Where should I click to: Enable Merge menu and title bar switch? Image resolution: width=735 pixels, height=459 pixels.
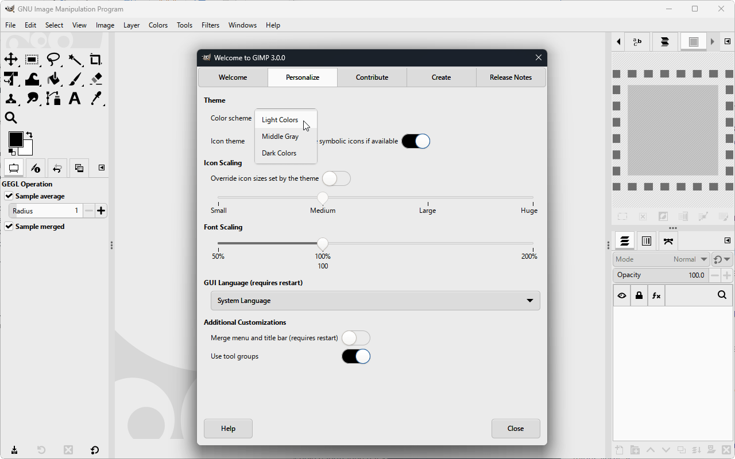(356, 338)
